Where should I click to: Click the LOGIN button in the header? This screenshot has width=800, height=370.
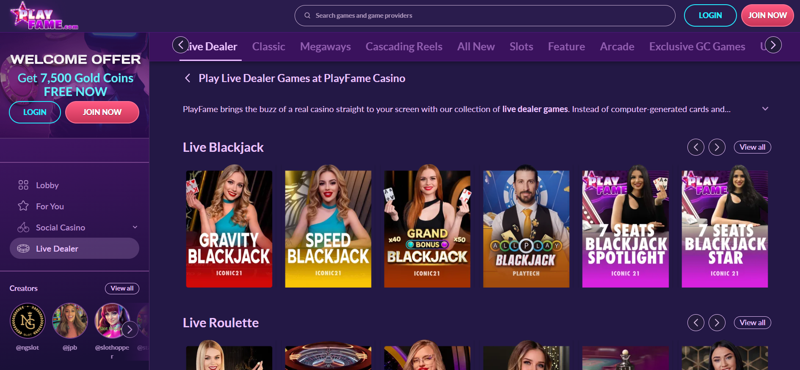click(x=710, y=16)
